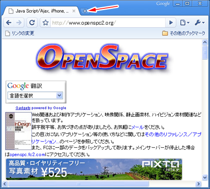Click the vertical scrollbar thumb

pos(205,52)
